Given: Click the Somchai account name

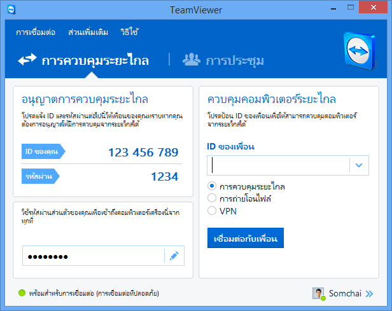Looking at the screenshot, I should click(345, 293).
